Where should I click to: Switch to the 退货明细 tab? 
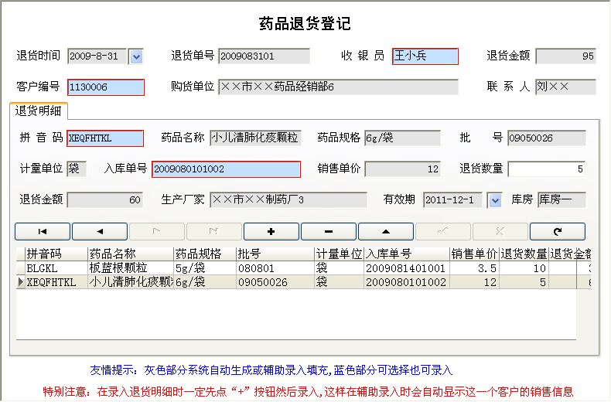[39, 111]
